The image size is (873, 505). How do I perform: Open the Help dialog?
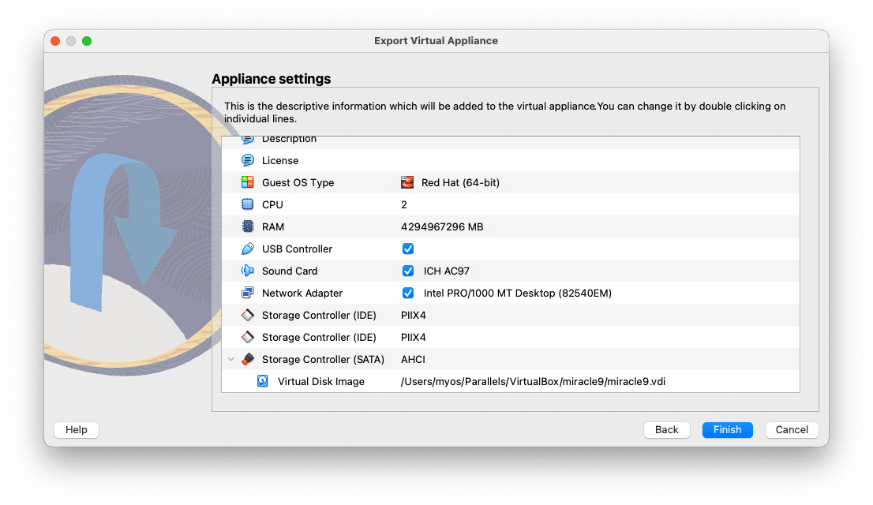(76, 429)
